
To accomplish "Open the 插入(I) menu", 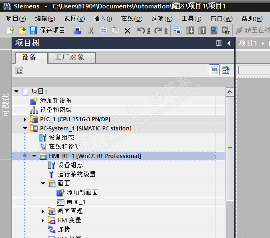I will coord(103,18).
